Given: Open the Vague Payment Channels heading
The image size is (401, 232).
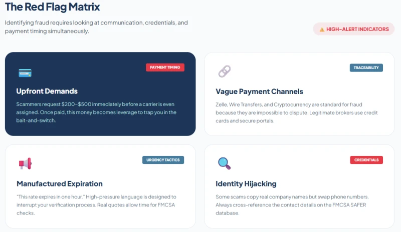Looking at the screenshot, I should 259,91.
